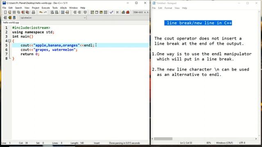Click the Compile icon with four colored squares
The image size is (262, 147).
tap(92, 12)
